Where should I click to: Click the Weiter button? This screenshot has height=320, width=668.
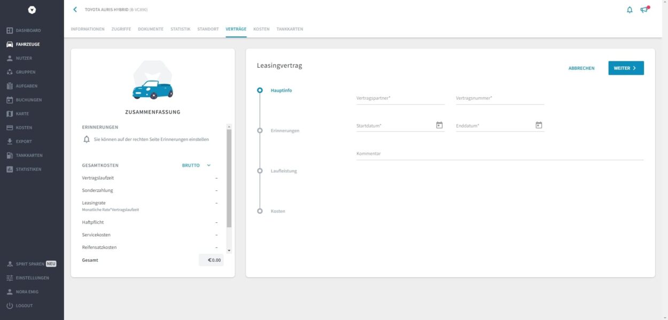click(625, 68)
